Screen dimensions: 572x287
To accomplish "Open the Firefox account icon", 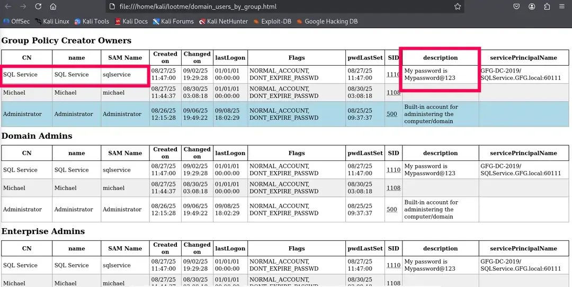I will click(x=532, y=6).
